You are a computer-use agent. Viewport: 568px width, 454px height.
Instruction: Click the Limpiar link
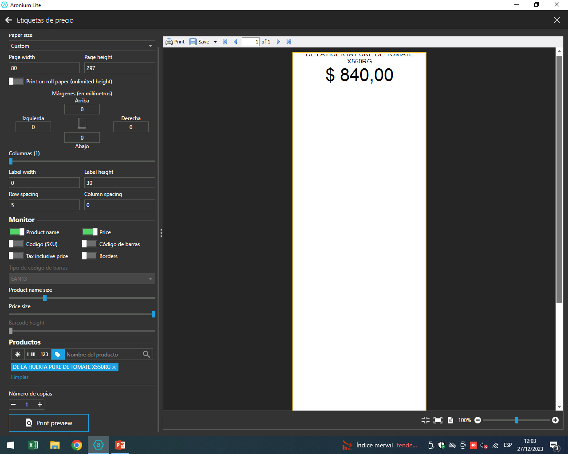tap(20, 377)
